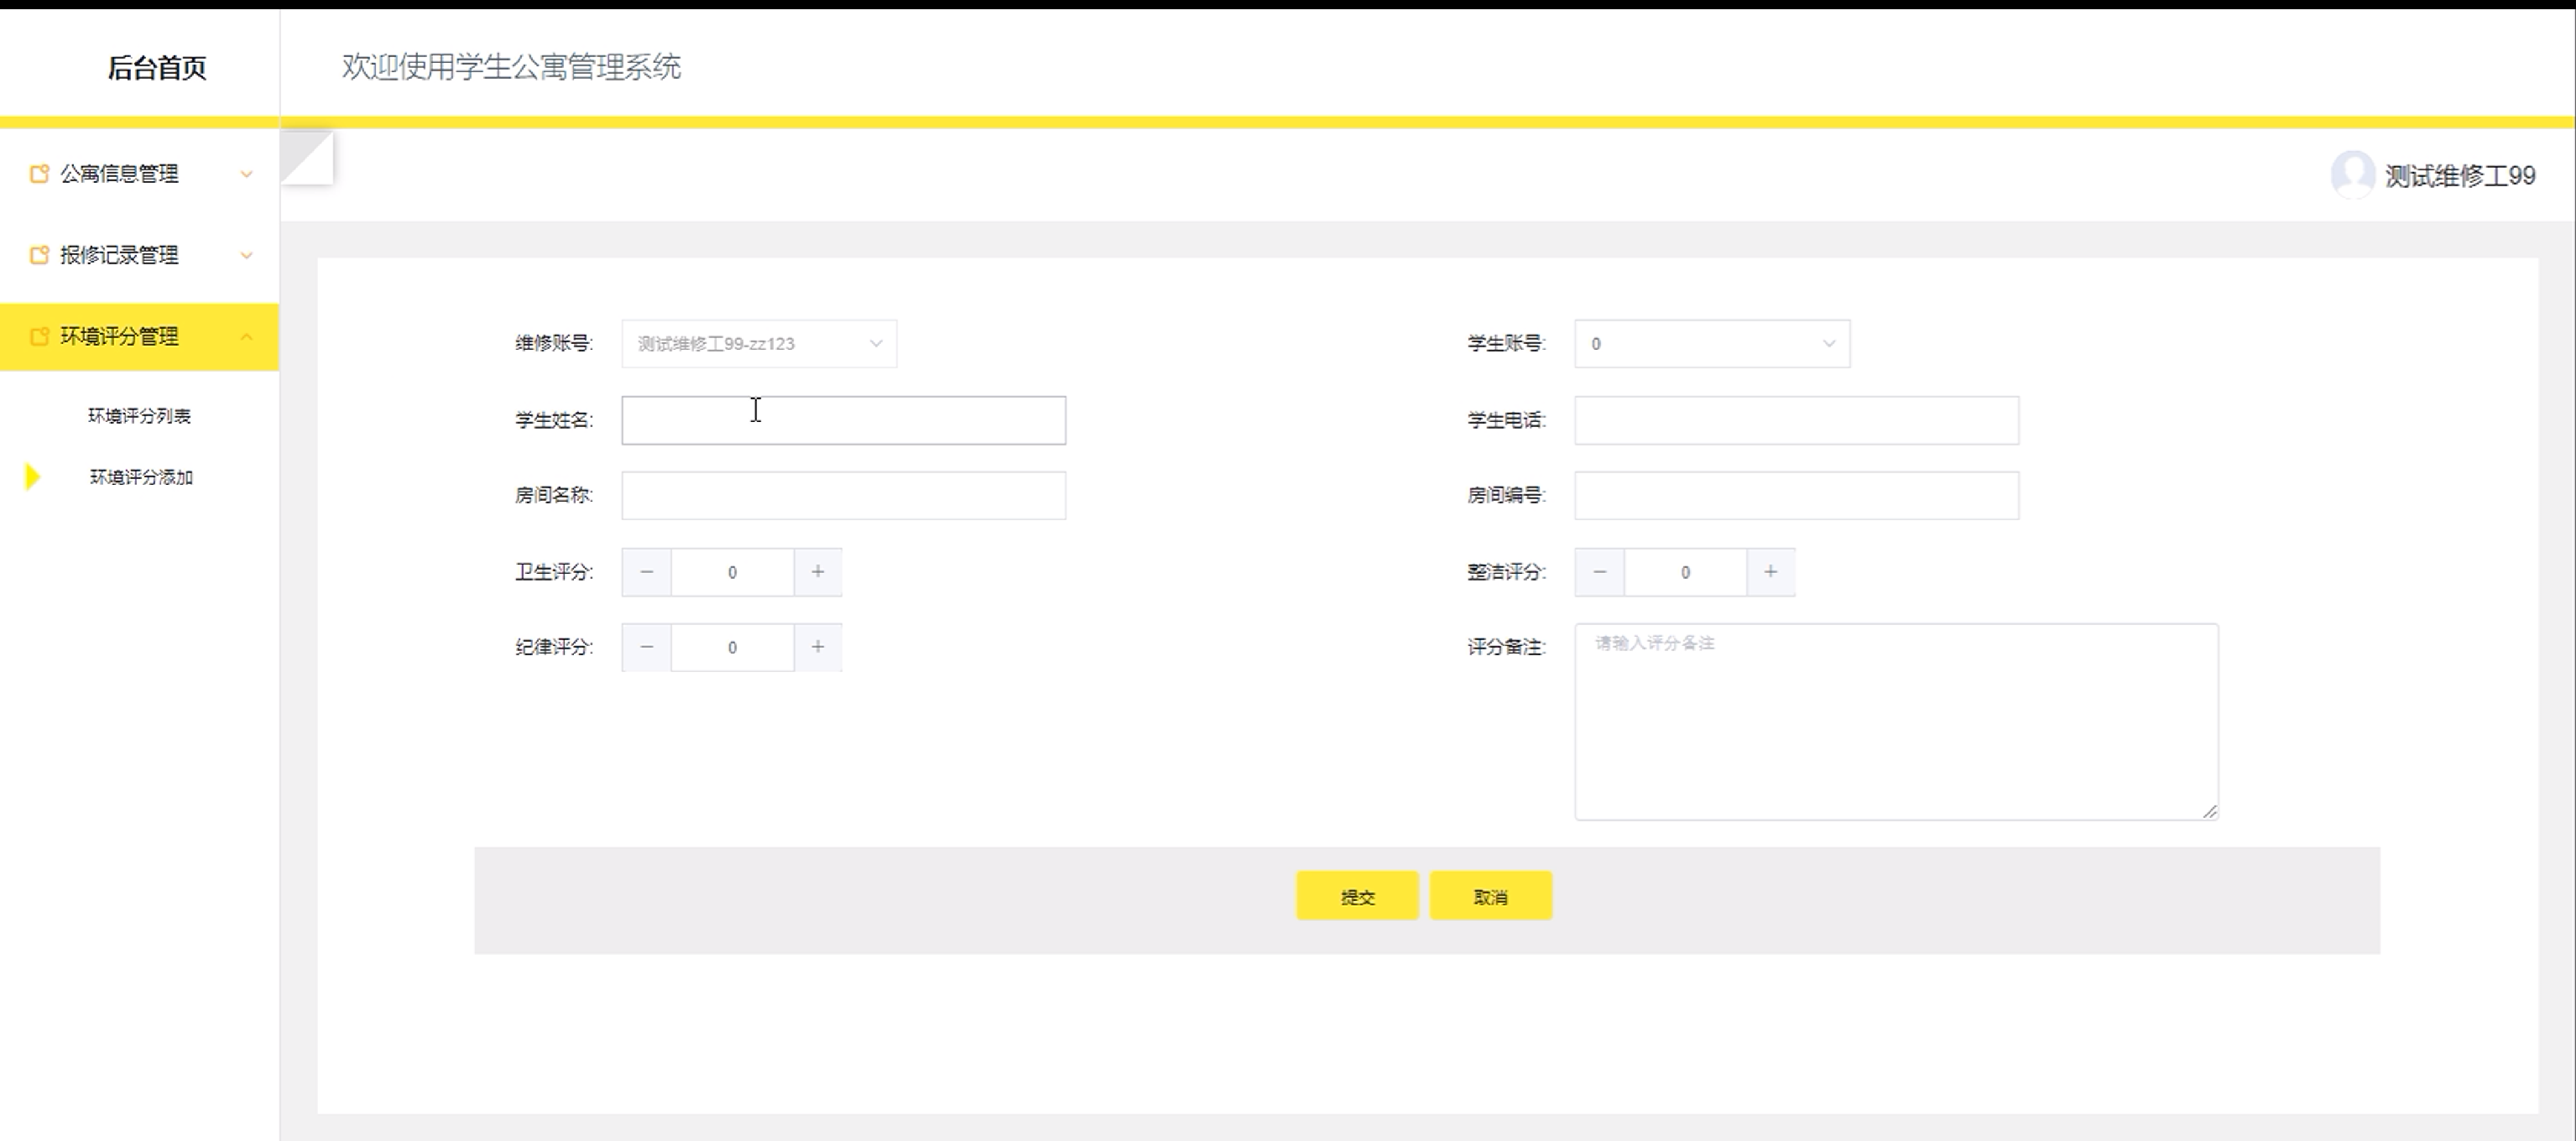Image resolution: width=2576 pixels, height=1141 pixels.
Task: Click the 报修记录管理 menu icon
Action: [x=39, y=255]
